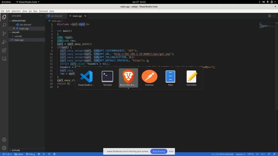The width and height of the screenshot is (278, 156).
Task: Switch to Text Editor in app switcher
Action: (192, 78)
